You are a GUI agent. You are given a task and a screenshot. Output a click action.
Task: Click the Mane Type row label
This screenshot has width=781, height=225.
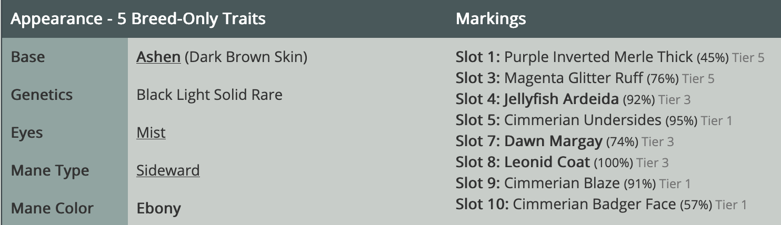point(50,170)
